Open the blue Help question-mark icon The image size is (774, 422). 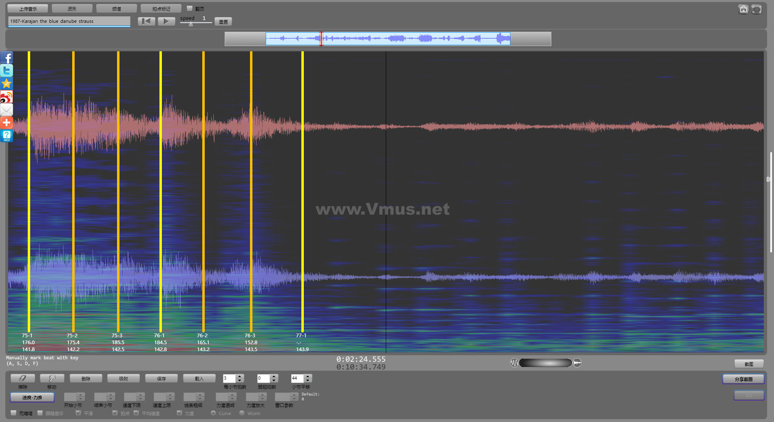click(x=7, y=136)
